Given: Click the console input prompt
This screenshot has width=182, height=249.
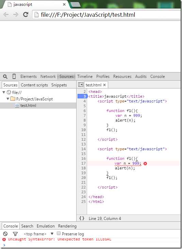Looking at the screenshot, I should tap(90, 245).
